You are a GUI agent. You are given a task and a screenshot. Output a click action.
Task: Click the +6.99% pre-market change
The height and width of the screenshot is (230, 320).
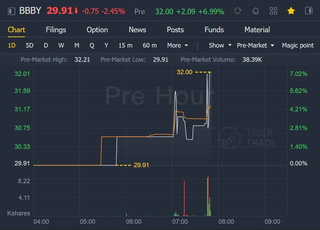[211, 12]
